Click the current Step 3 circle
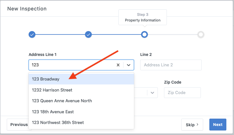 [x=144, y=34]
